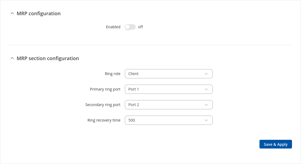301x164 pixels.
Task: Click the Ring recovery time label
Action: pyautogui.click(x=104, y=120)
